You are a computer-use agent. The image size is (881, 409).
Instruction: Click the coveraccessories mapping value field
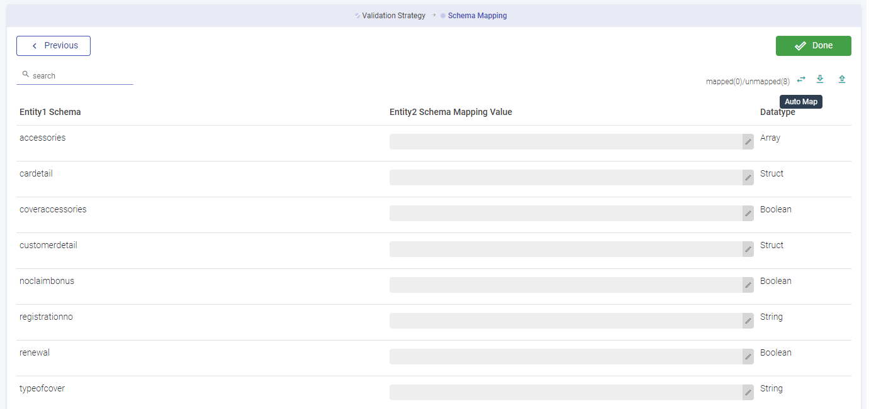click(x=566, y=214)
